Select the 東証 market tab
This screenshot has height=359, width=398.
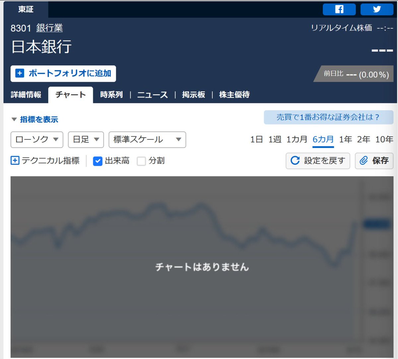click(x=26, y=9)
